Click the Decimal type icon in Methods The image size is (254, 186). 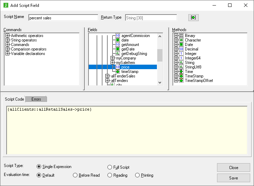181,49
